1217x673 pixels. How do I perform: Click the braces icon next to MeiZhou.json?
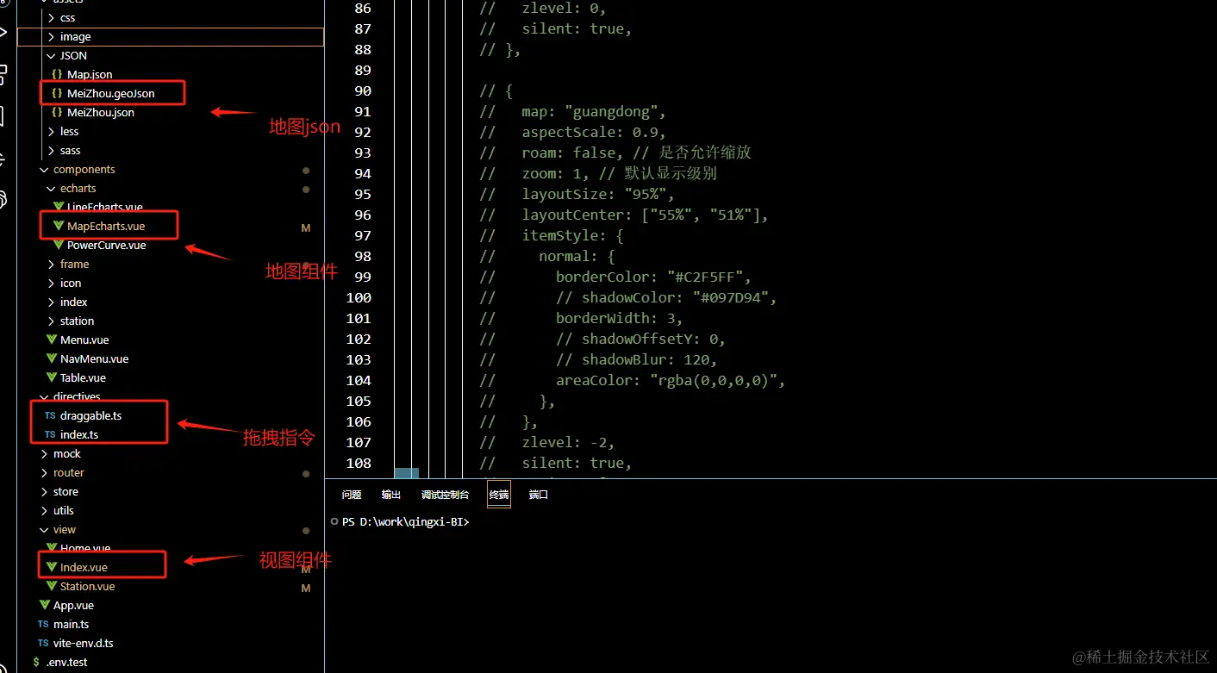click(57, 113)
